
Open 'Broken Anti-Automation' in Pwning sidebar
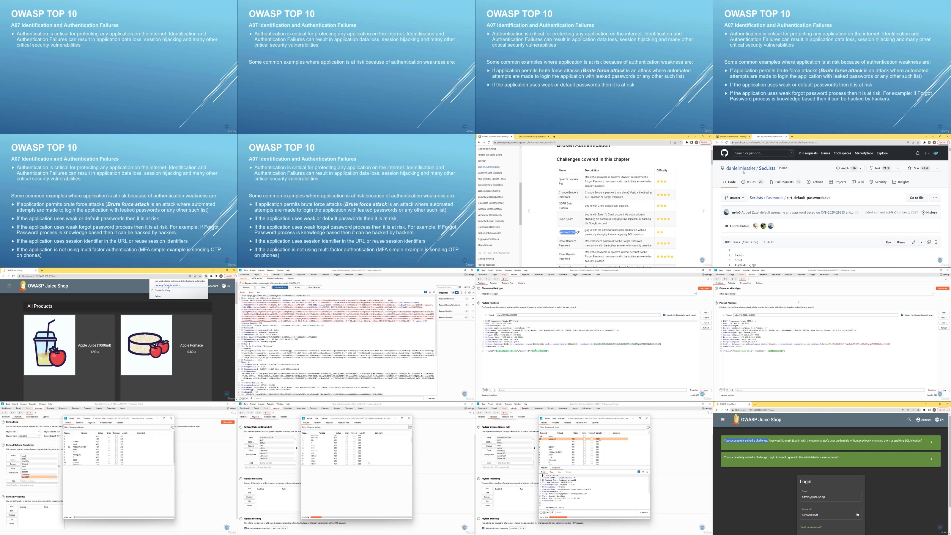pyautogui.click(x=489, y=233)
